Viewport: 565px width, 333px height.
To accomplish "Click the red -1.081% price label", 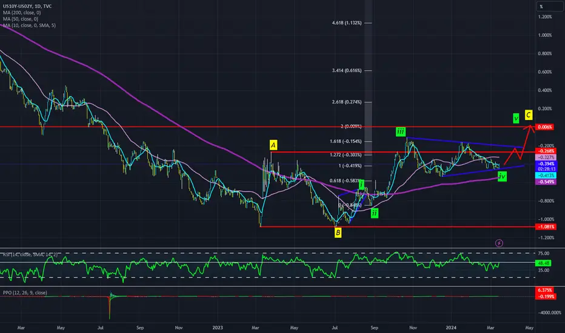I will pos(546,227).
